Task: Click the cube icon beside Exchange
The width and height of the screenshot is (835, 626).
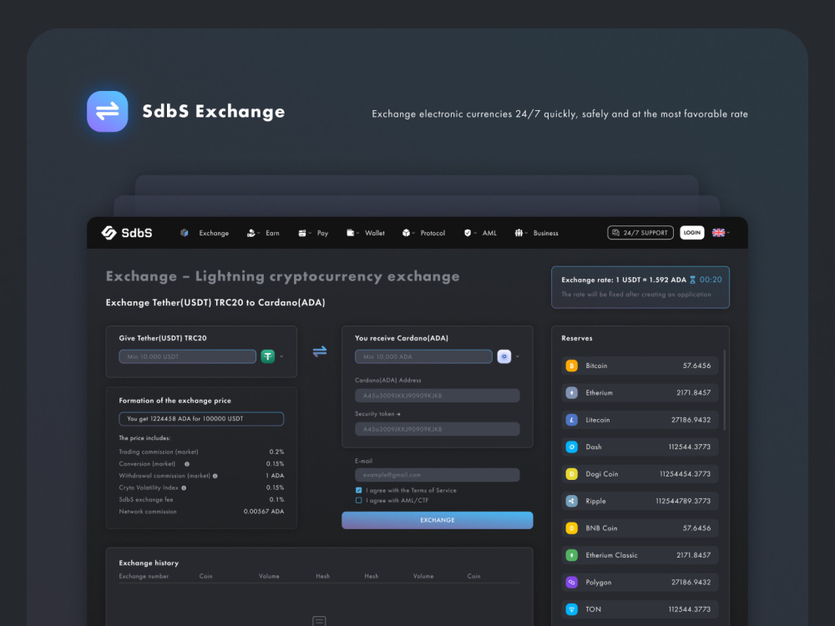Action: [185, 233]
